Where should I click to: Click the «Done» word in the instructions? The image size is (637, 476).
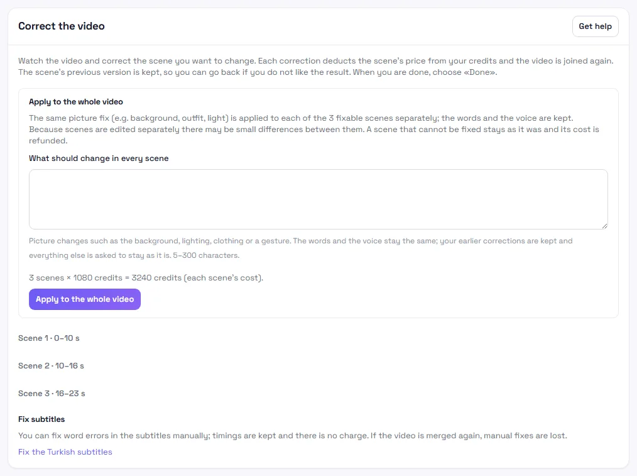coord(479,72)
